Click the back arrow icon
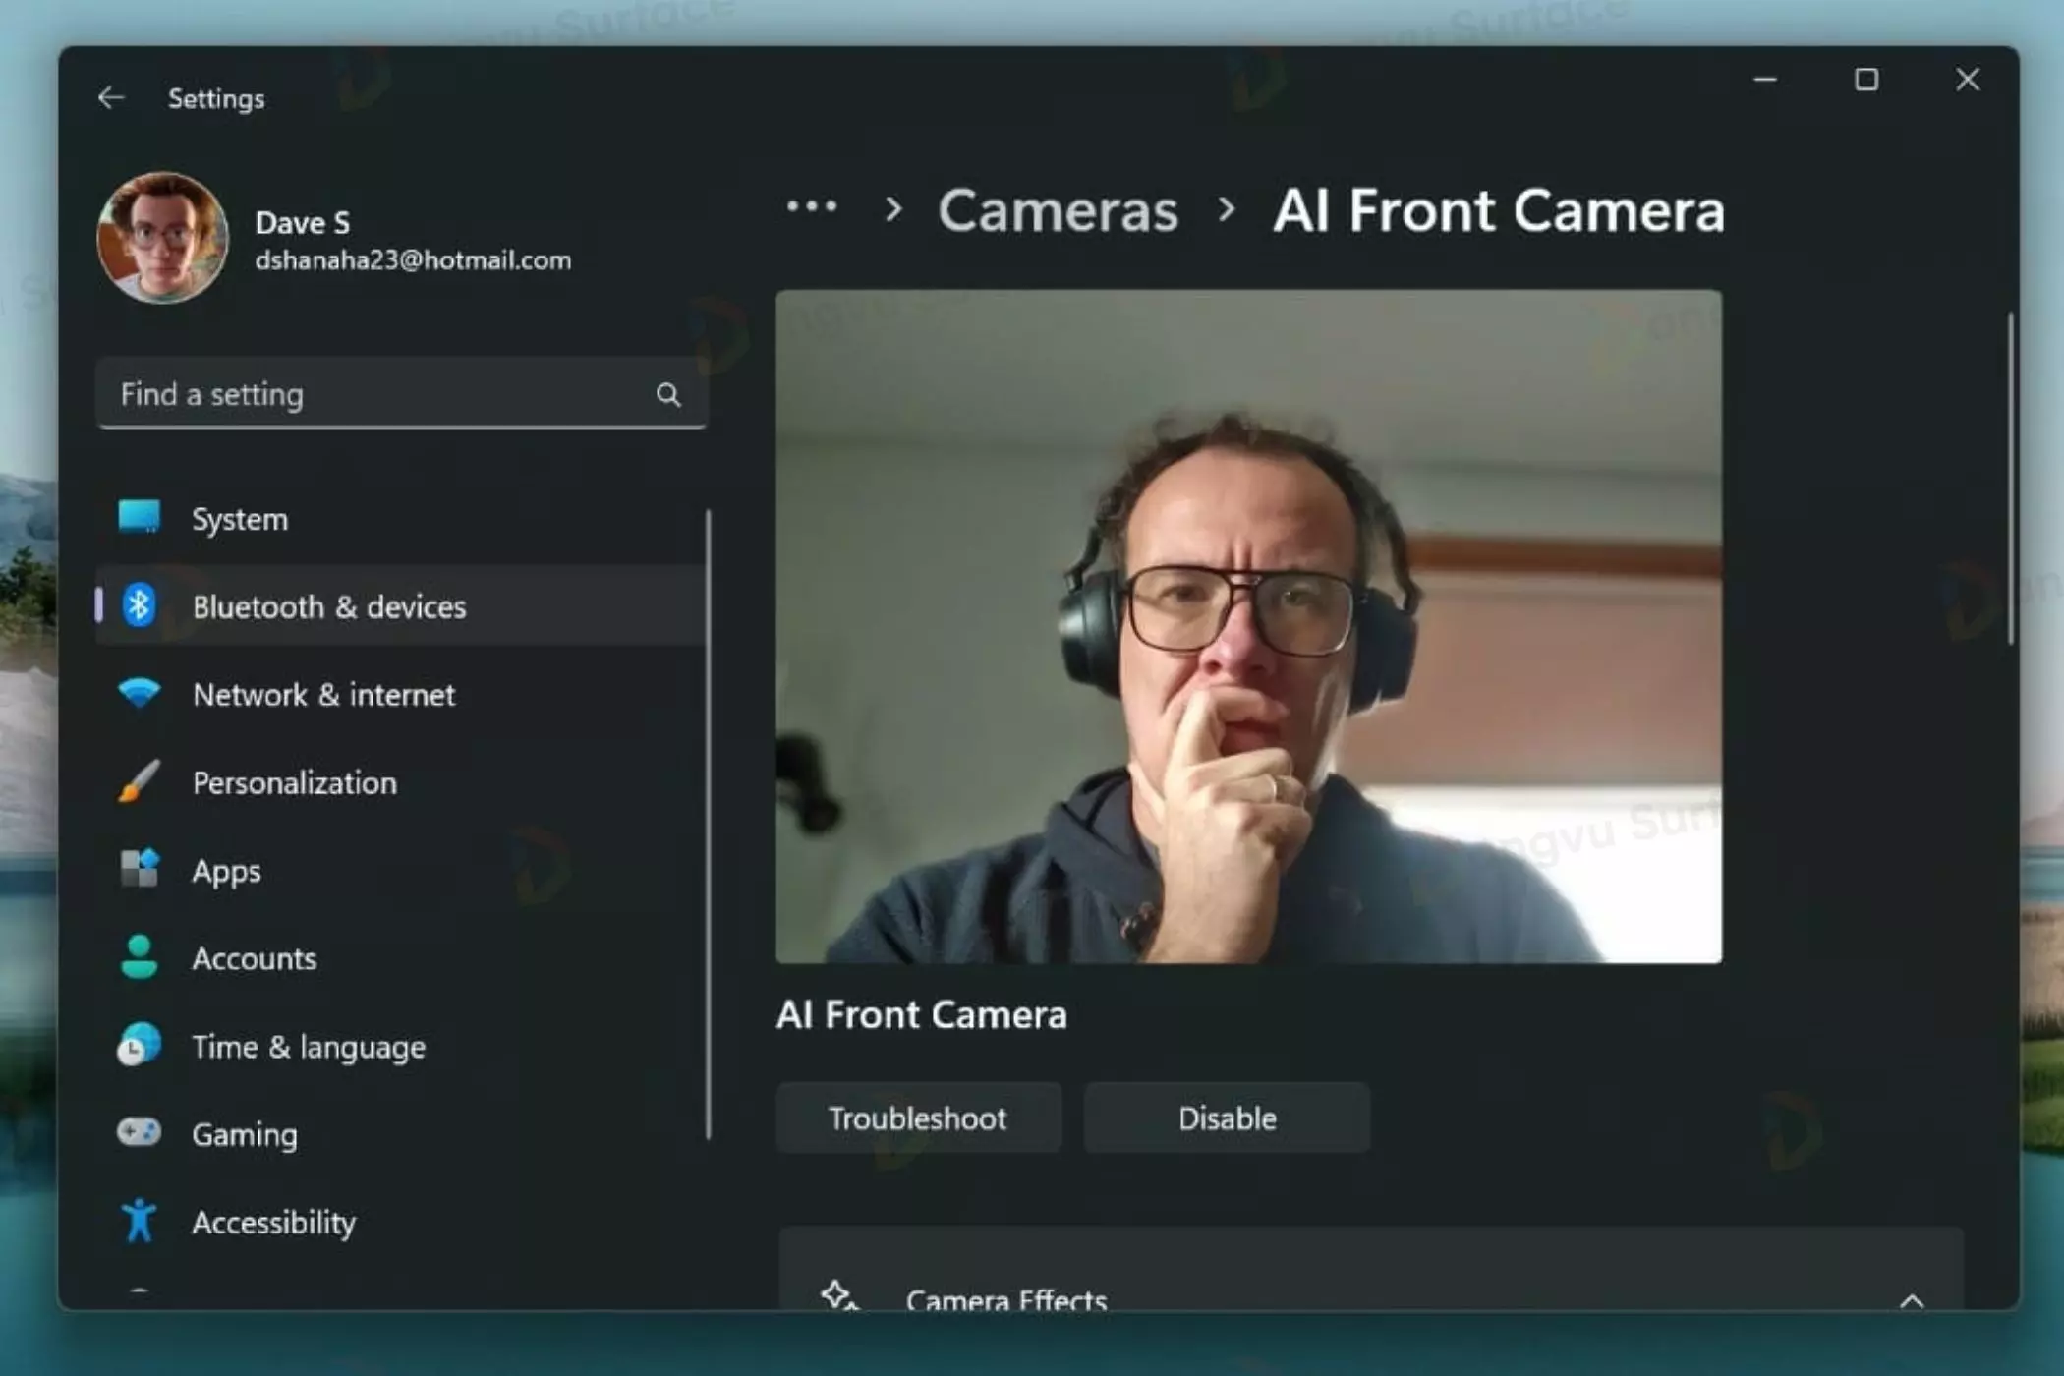The height and width of the screenshot is (1376, 2064). (x=111, y=98)
